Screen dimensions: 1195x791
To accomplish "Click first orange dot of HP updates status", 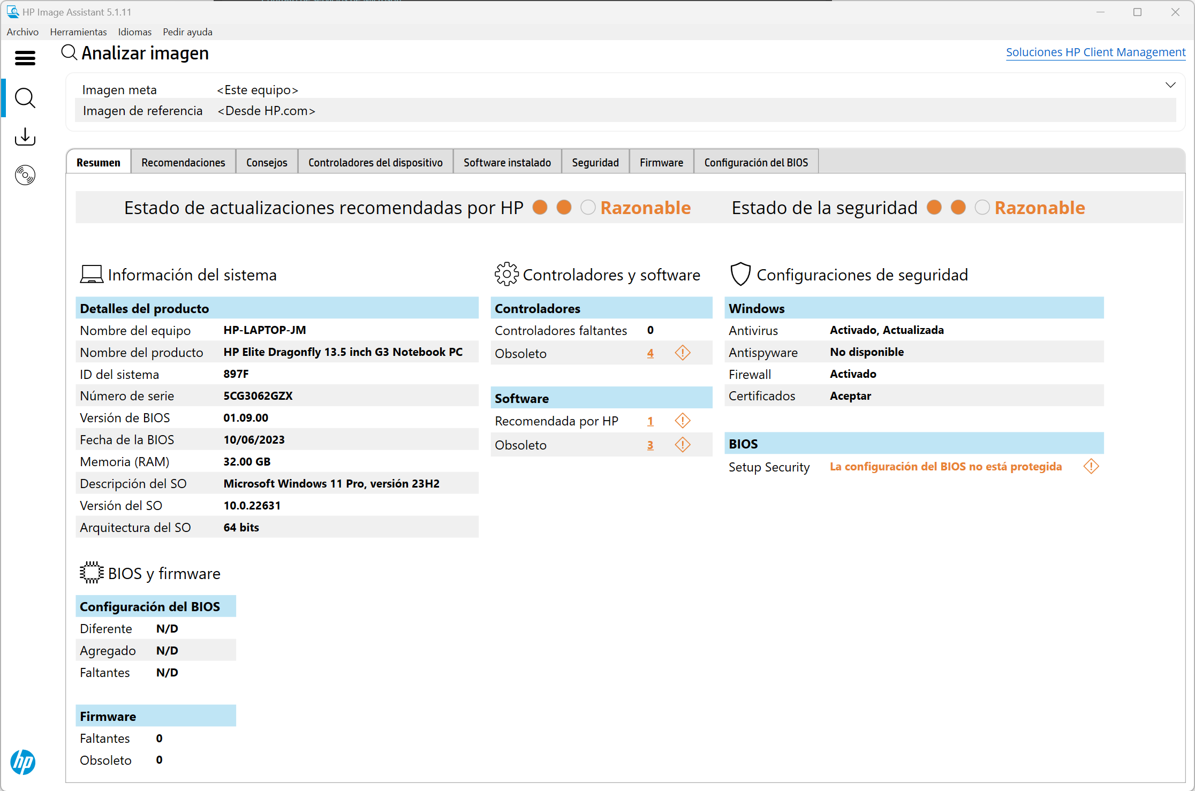I will [x=540, y=207].
